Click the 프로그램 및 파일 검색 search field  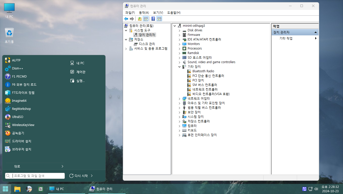(x=35, y=176)
